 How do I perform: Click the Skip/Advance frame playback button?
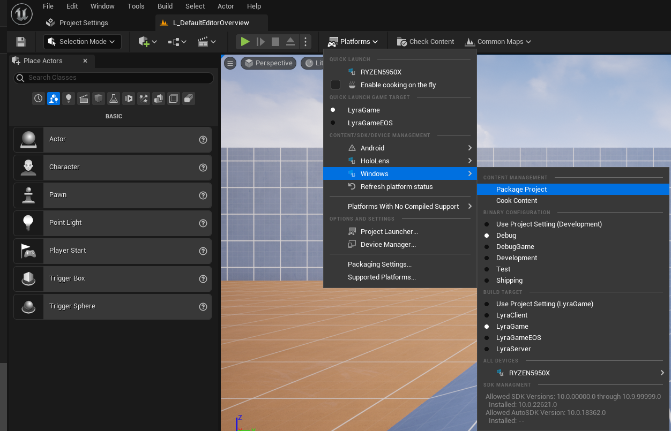click(260, 42)
